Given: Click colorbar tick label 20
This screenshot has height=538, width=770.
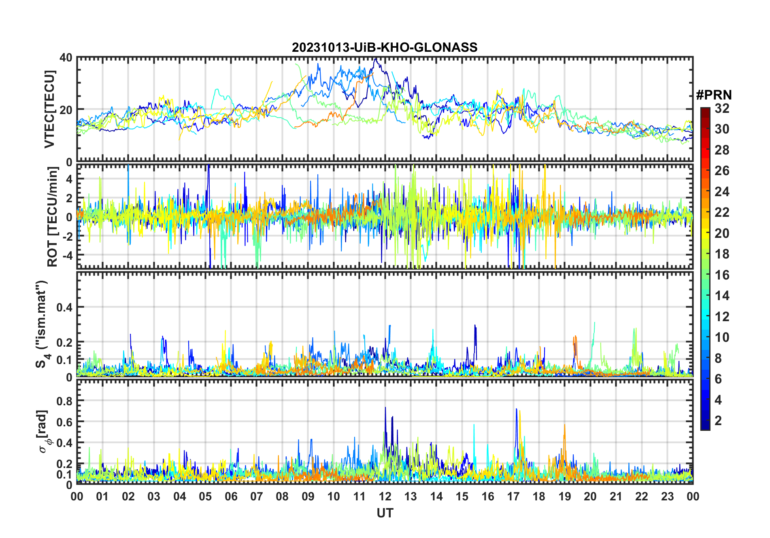Looking at the screenshot, I should (722, 233).
